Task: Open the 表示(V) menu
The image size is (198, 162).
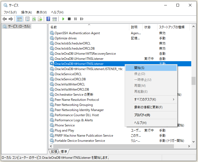Action: [x=41, y=12]
